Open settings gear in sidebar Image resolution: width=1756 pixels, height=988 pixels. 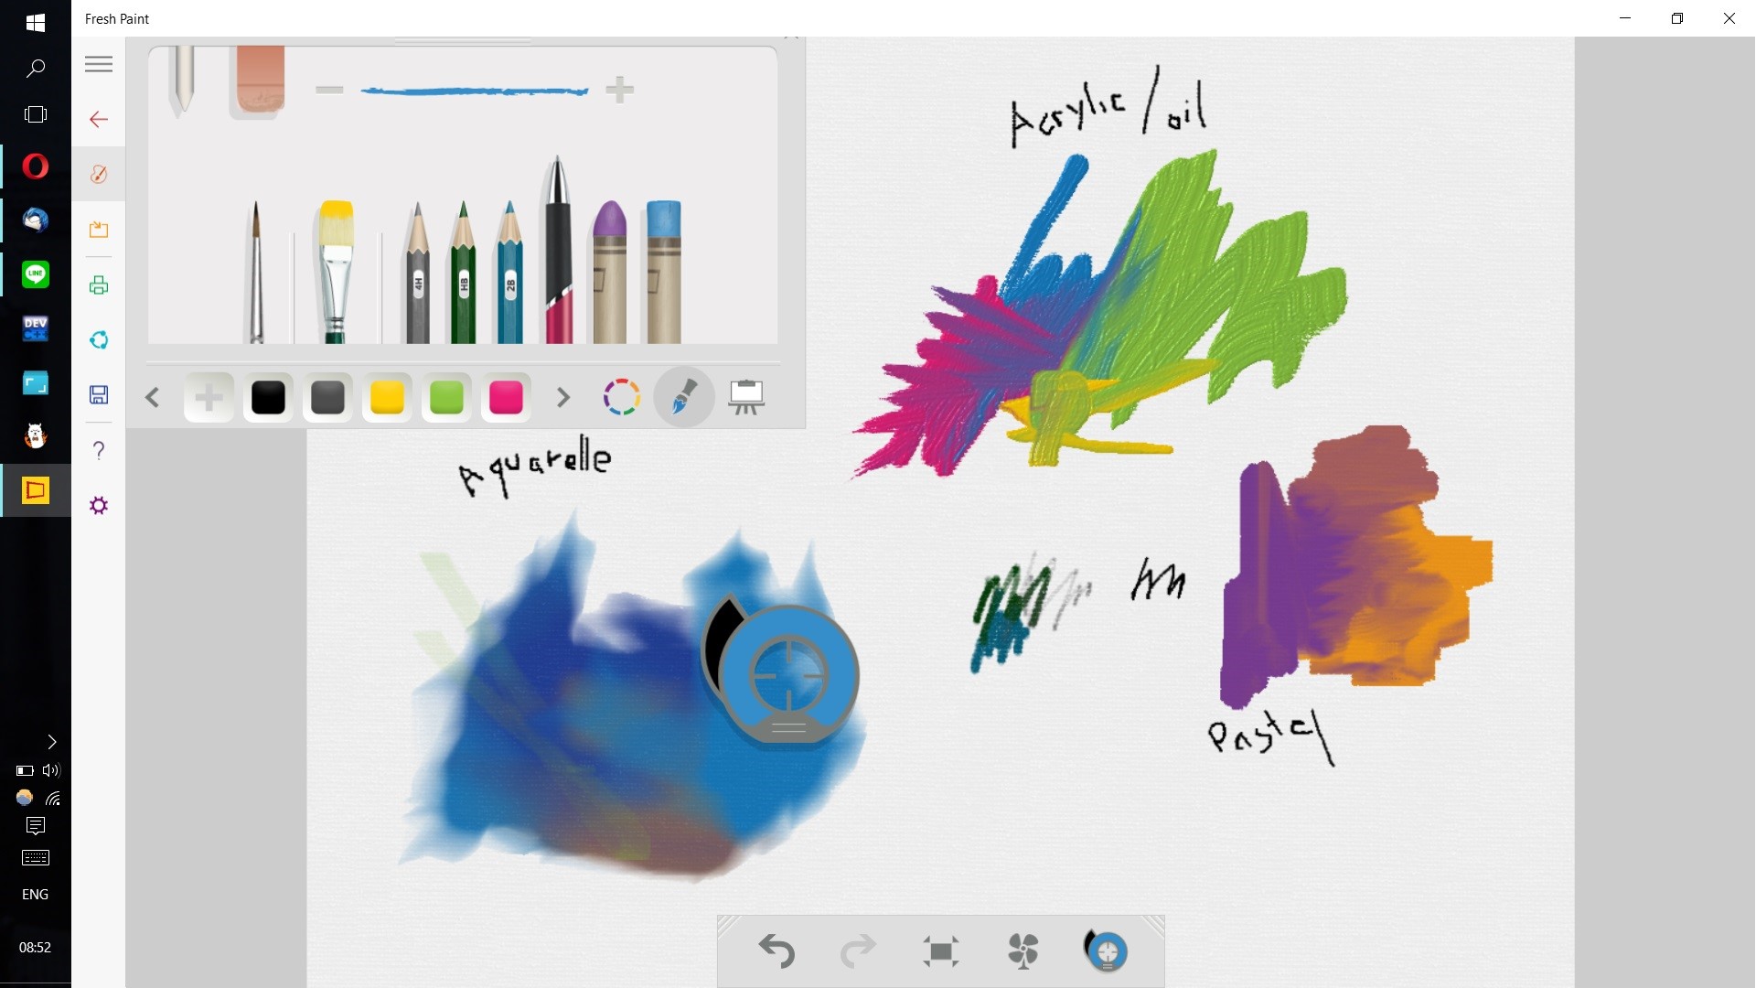click(99, 506)
